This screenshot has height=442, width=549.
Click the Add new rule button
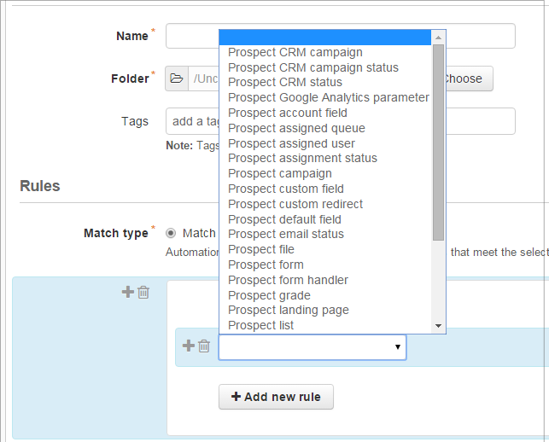[x=276, y=397]
